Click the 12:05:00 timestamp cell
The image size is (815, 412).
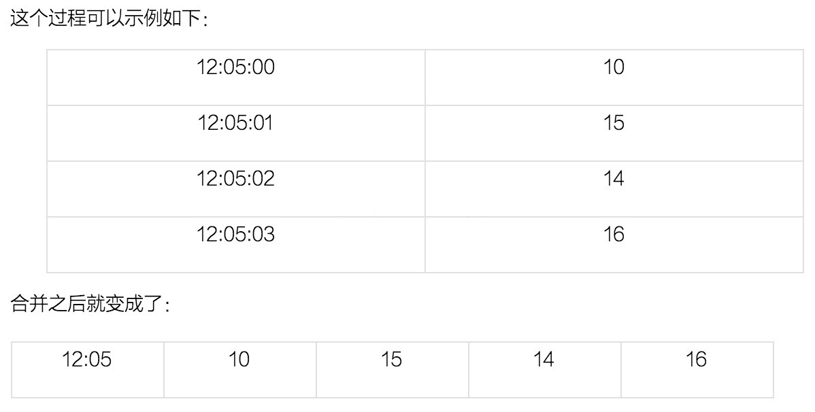pos(236,78)
